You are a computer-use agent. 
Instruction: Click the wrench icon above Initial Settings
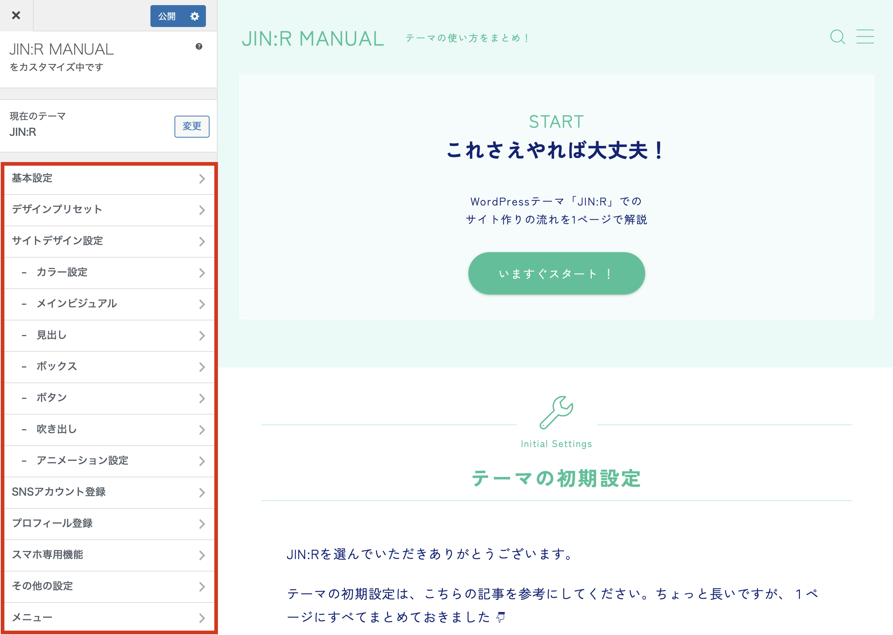coord(556,412)
